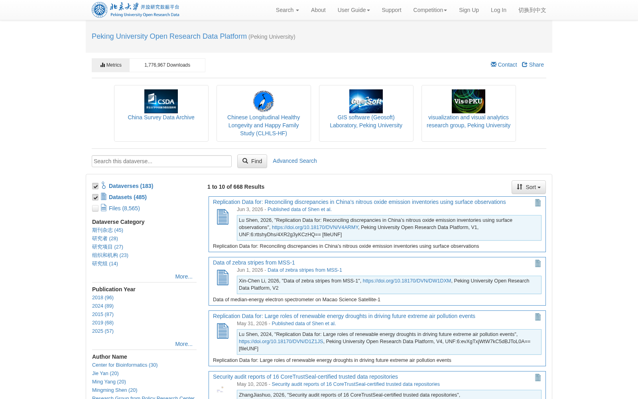This screenshot has width=638, height=399.
Task: Open the Competition dropdown menu
Action: [430, 10]
